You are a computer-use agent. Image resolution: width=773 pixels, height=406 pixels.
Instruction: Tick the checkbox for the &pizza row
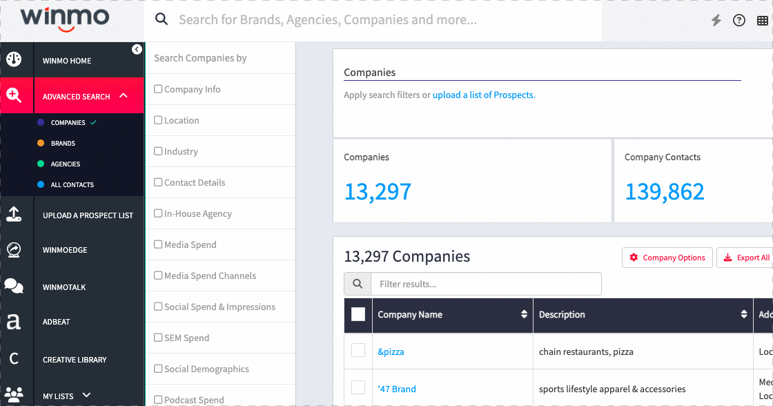pyautogui.click(x=358, y=351)
